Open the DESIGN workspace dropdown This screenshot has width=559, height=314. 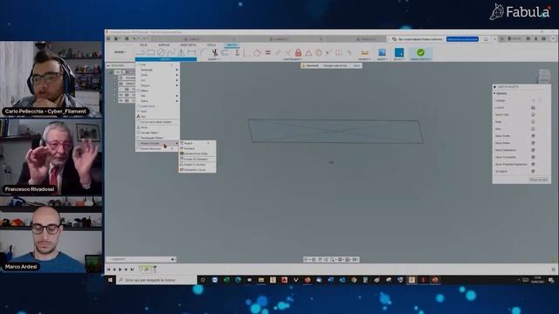click(x=121, y=52)
